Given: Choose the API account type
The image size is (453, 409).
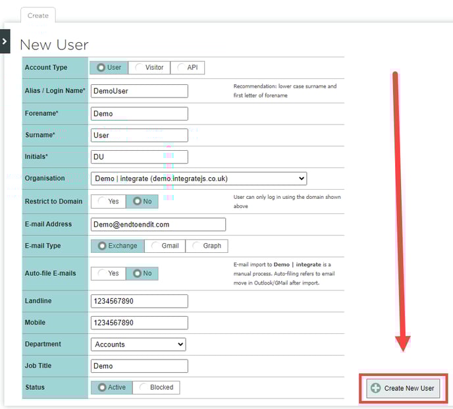Looking at the screenshot, I should click(188, 68).
